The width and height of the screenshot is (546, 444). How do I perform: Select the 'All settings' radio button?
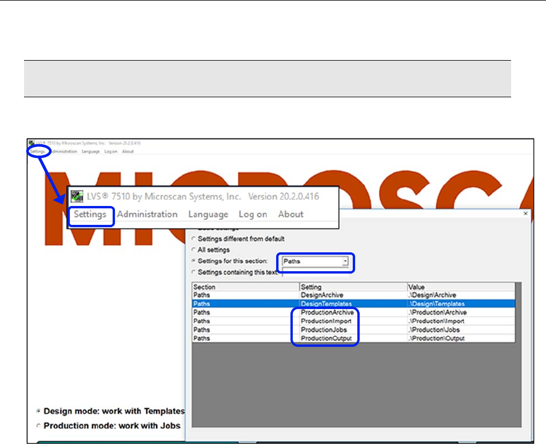(x=194, y=250)
